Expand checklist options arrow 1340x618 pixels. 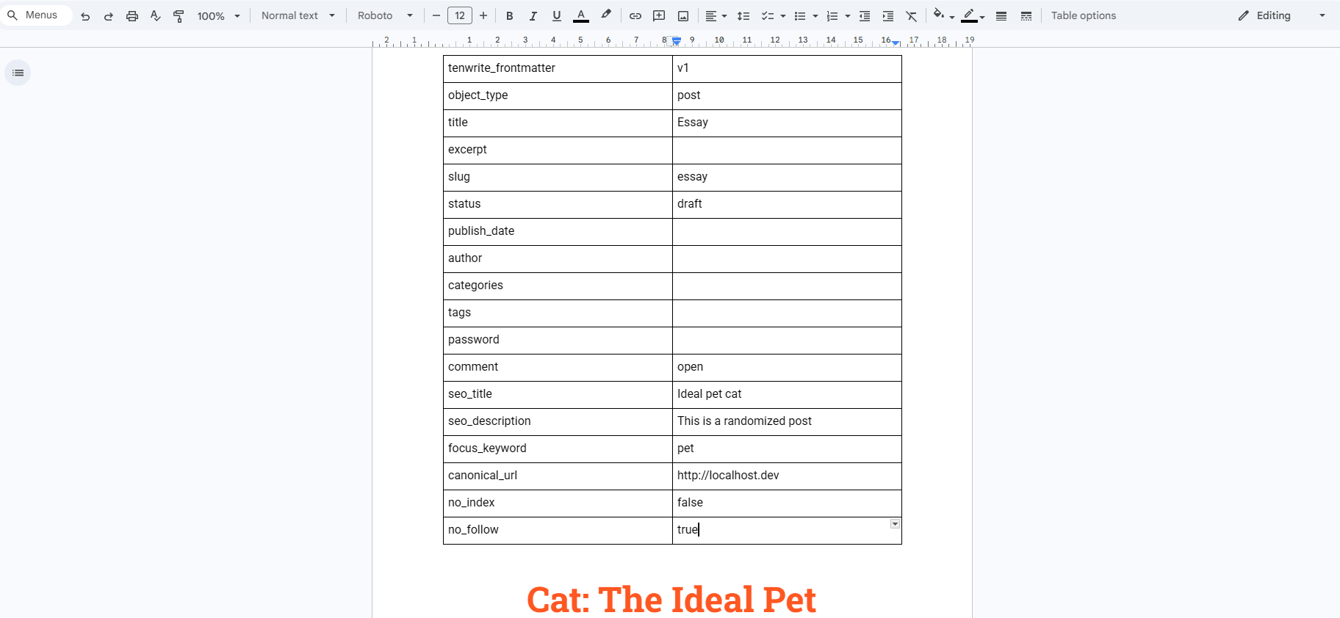click(x=783, y=15)
